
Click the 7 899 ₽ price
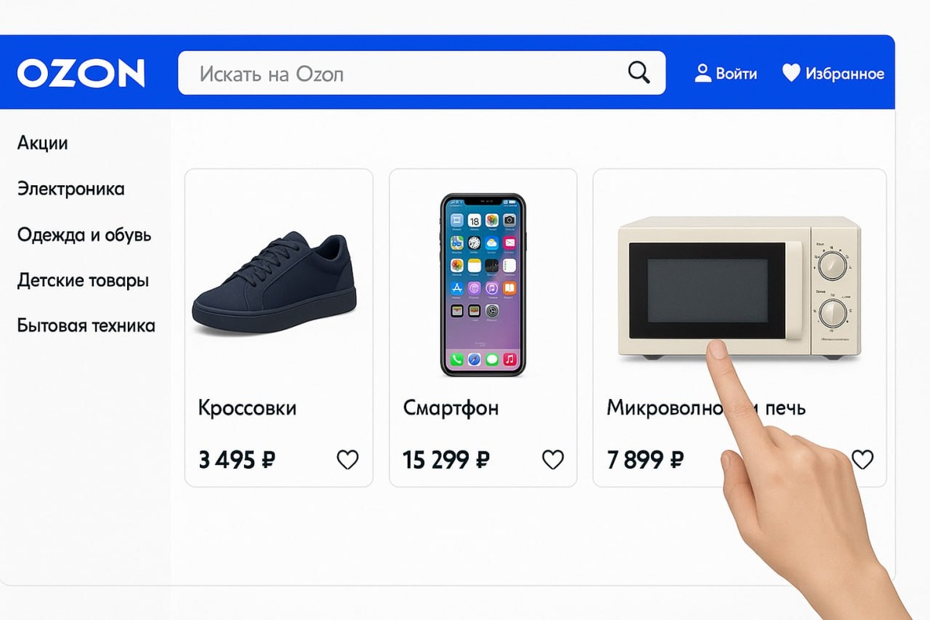(646, 460)
